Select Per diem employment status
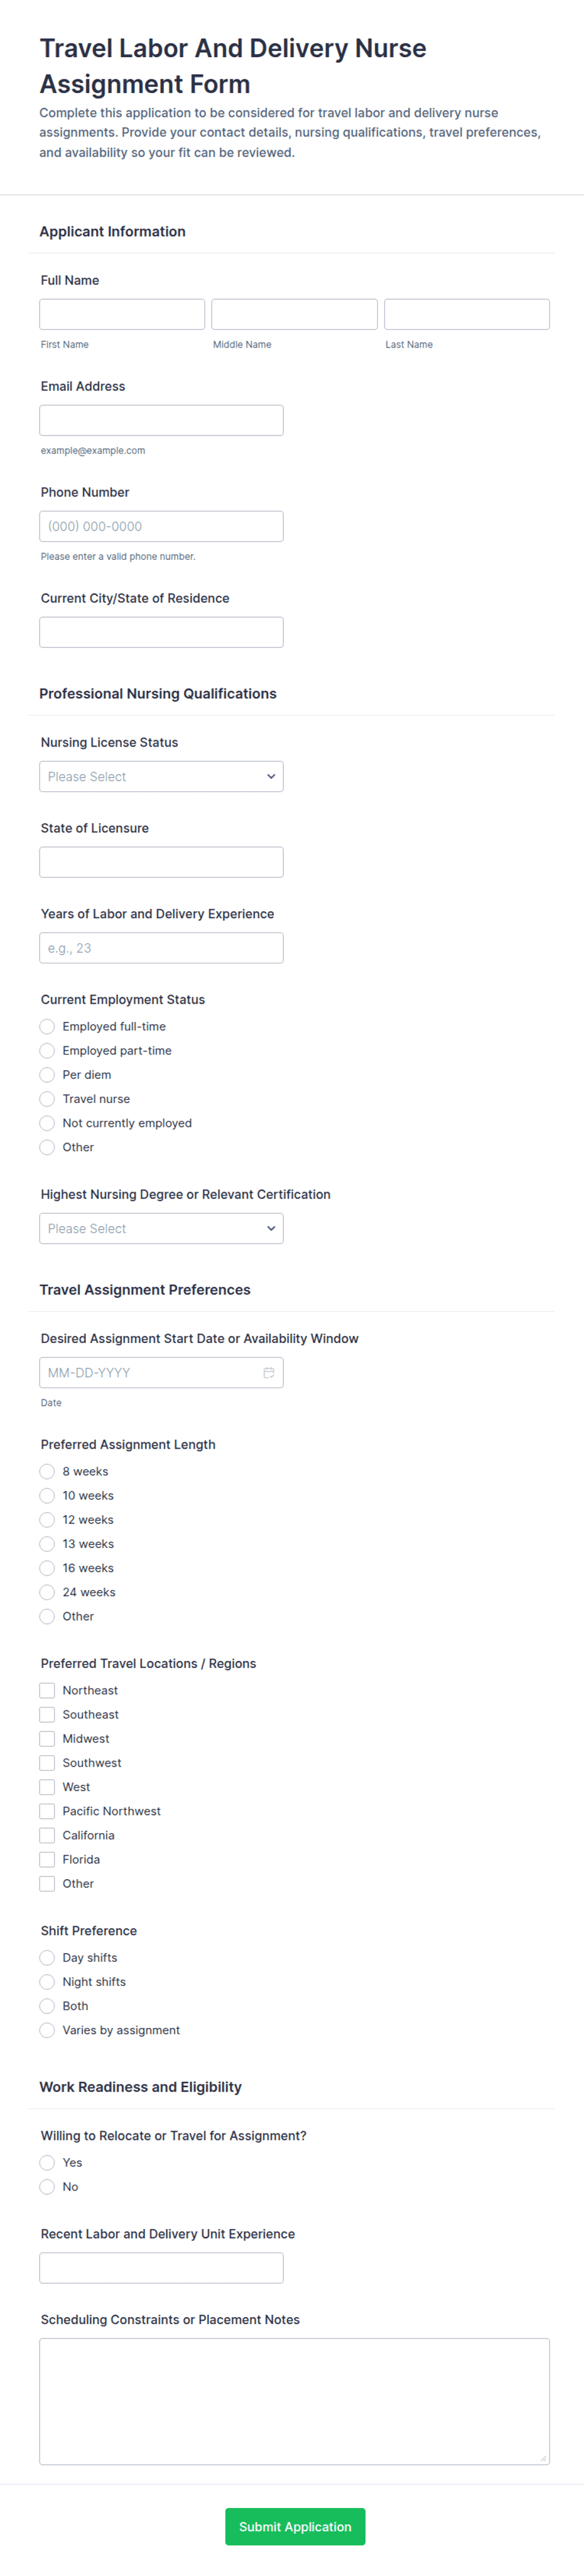The image size is (584, 2576). [47, 1075]
